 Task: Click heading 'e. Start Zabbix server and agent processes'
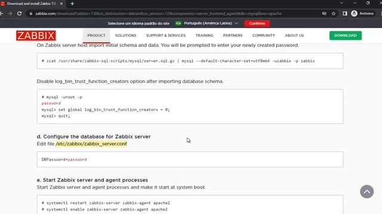93,180
